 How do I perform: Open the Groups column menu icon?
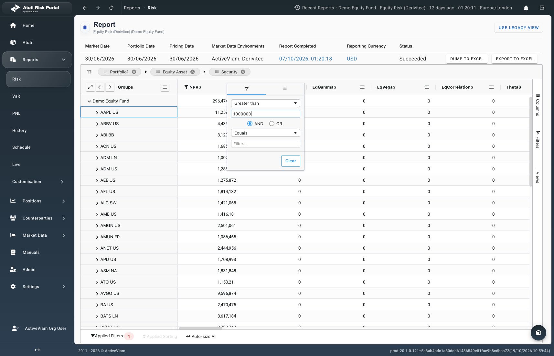165,87
